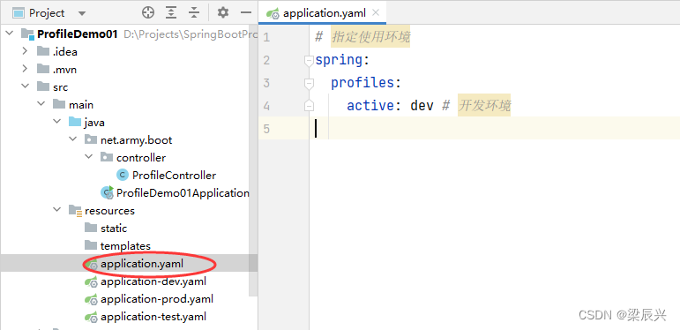This screenshot has height=330, width=680.
Task: Open application-test.yaml file
Action: pyautogui.click(x=153, y=317)
